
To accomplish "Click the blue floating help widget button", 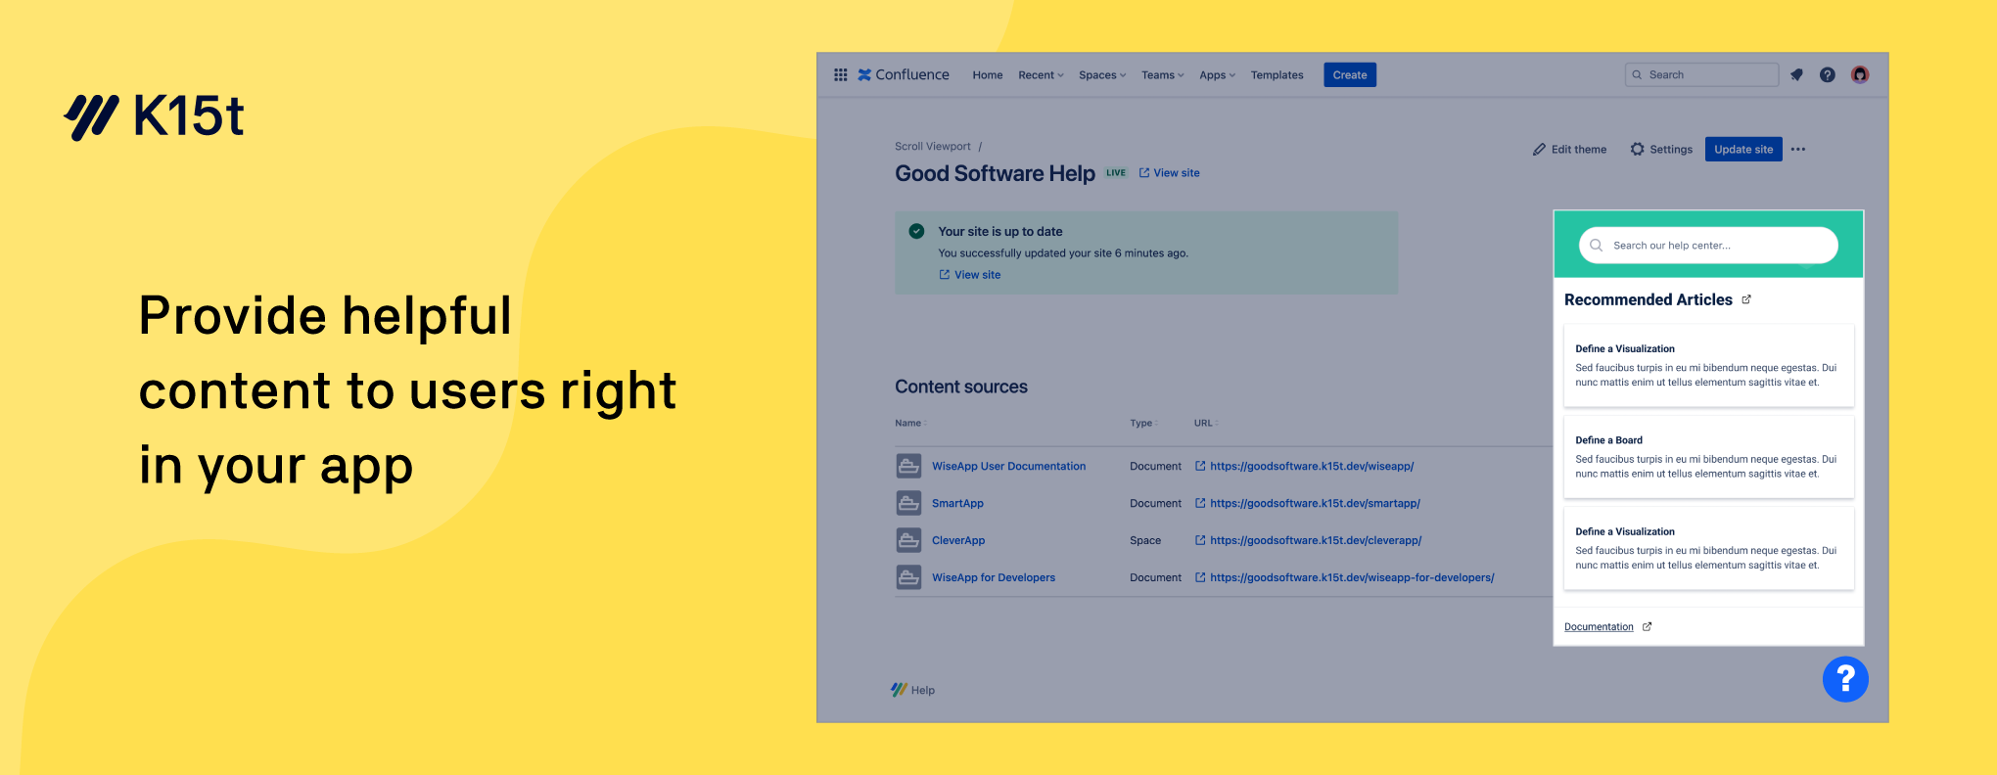I will point(1845,679).
